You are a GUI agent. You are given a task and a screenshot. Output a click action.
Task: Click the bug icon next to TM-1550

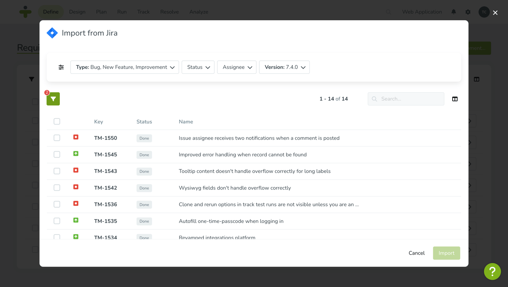[x=76, y=137]
